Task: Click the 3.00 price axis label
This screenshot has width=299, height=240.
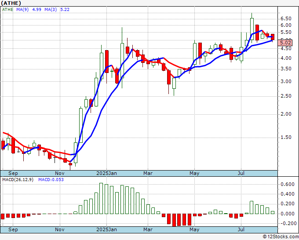Action: tap(286, 81)
